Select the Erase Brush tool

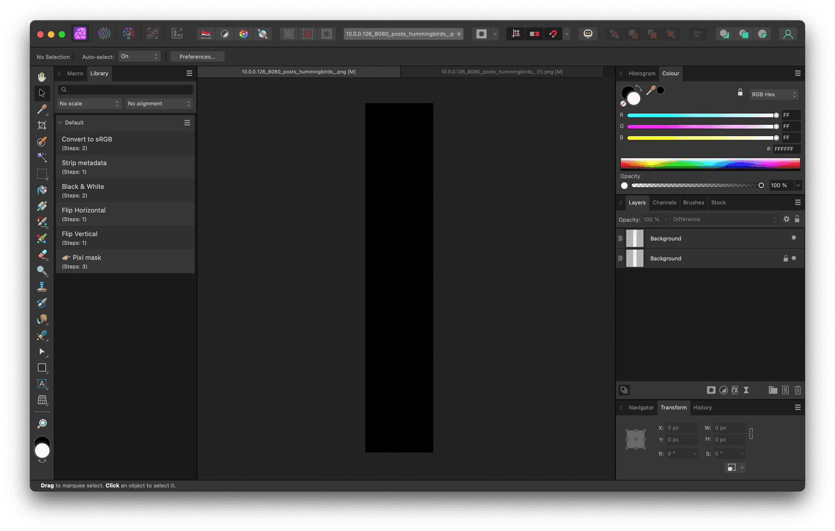(42, 254)
